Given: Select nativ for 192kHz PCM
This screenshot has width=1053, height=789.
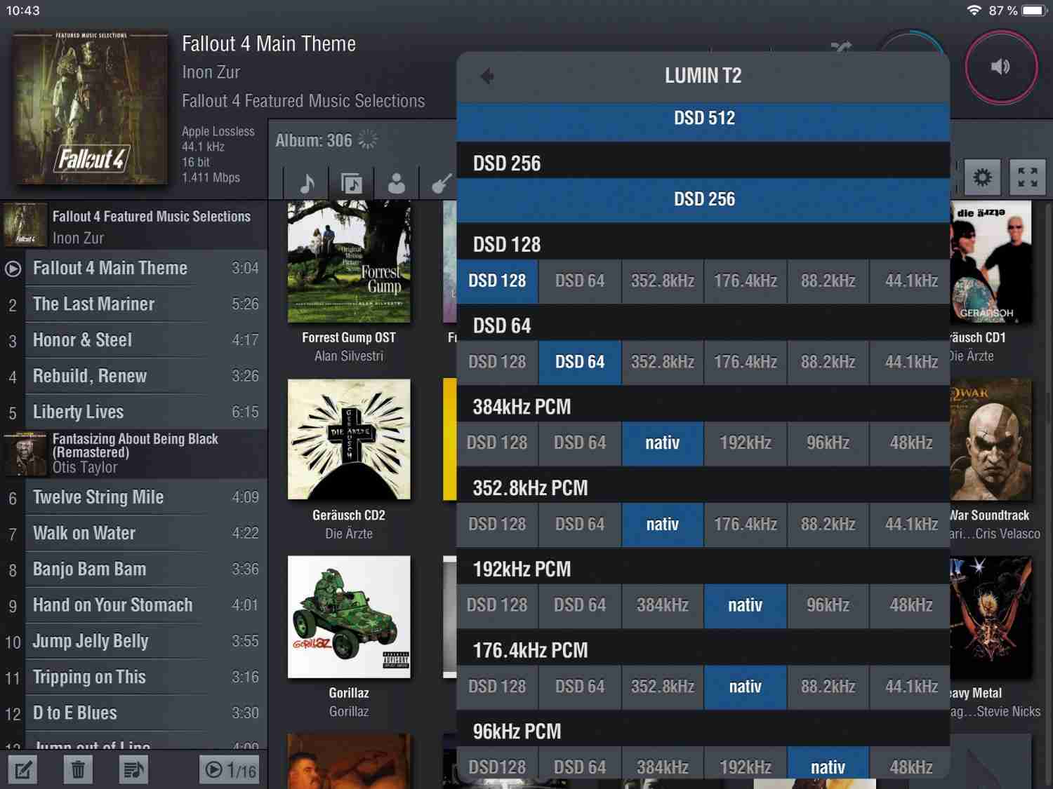Looking at the screenshot, I should 746,605.
